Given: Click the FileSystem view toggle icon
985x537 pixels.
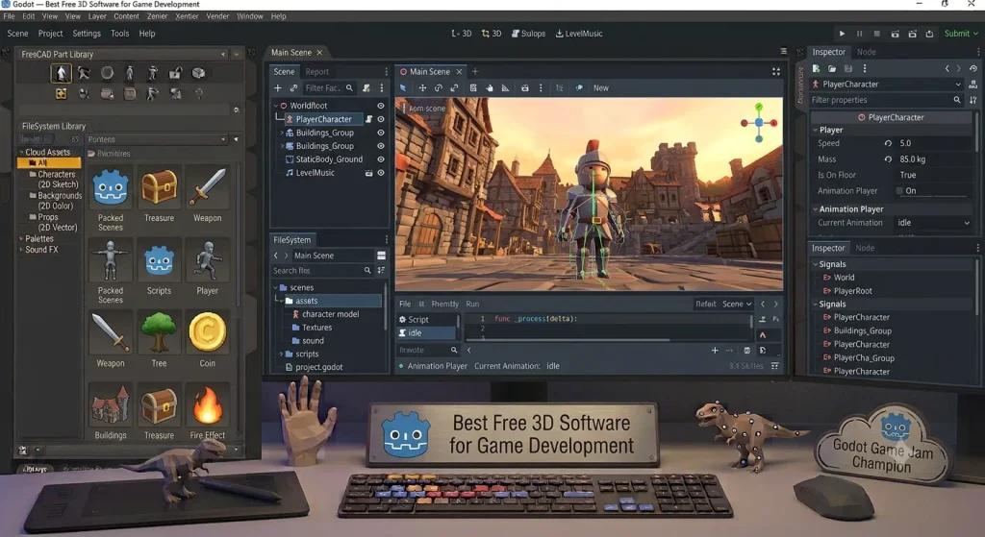Looking at the screenshot, I should point(381,256).
